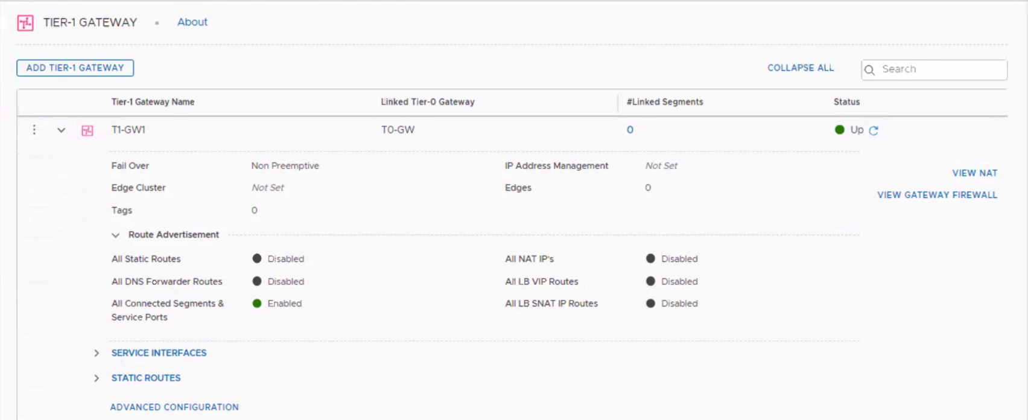1028x420 pixels.
Task: Click the gateway icon beside T1-GW1
Action: (x=87, y=130)
